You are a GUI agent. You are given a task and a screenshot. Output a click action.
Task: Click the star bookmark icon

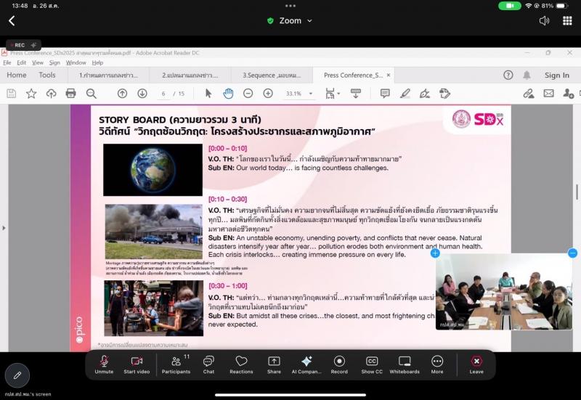pyautogui.click(x=31, y=94)
